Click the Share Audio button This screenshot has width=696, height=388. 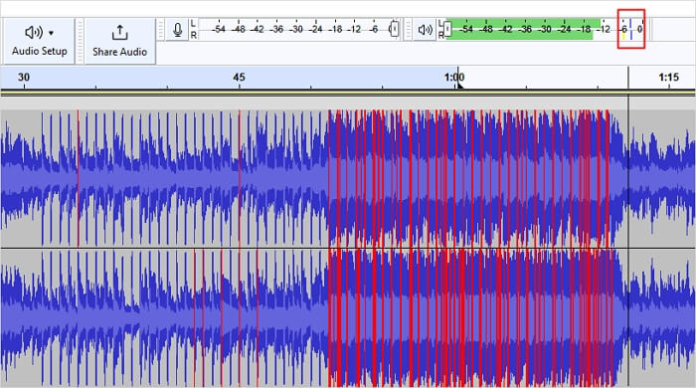pos(120,41)
